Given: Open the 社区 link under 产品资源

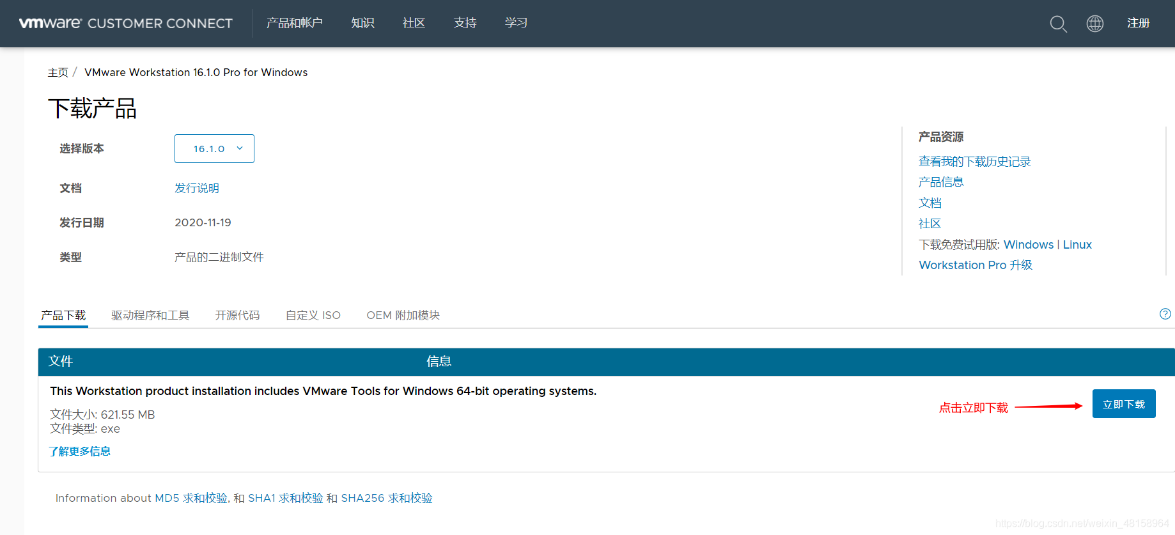Looking at the screenshot, I should point(930,223).
